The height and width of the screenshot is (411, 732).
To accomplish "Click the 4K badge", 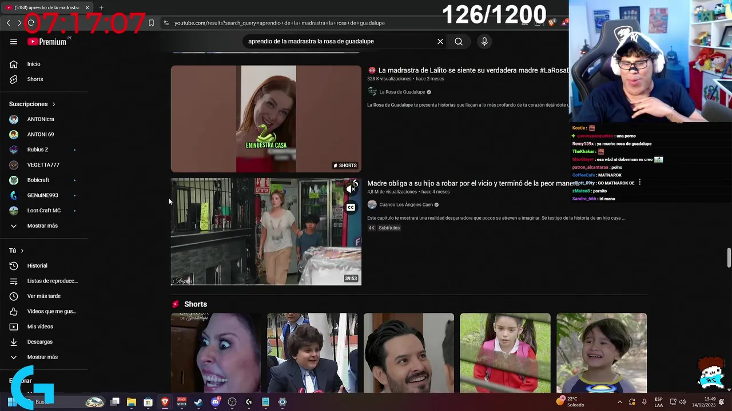I will coord(371,228).
